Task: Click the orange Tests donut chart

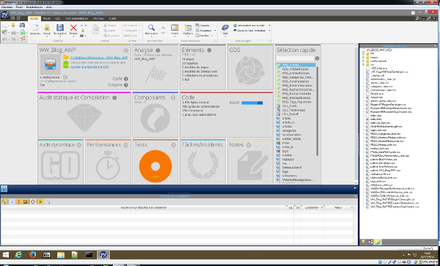Action: (x=155, y=166)
